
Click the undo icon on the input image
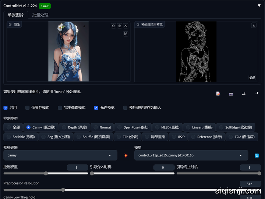coord(114,26)
